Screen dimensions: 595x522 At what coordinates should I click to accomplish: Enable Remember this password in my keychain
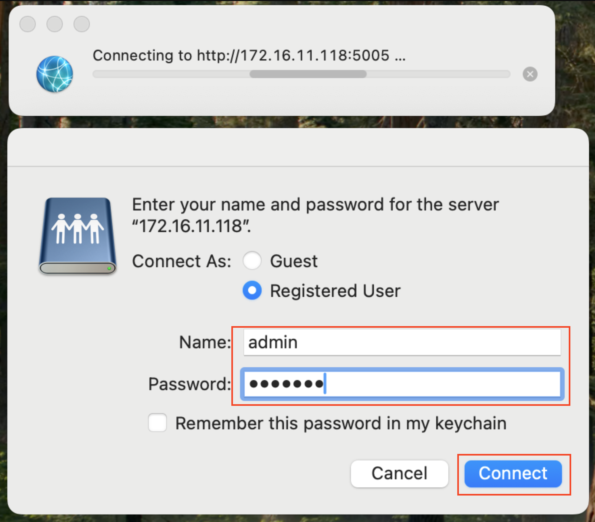click(x=157, y=423)
